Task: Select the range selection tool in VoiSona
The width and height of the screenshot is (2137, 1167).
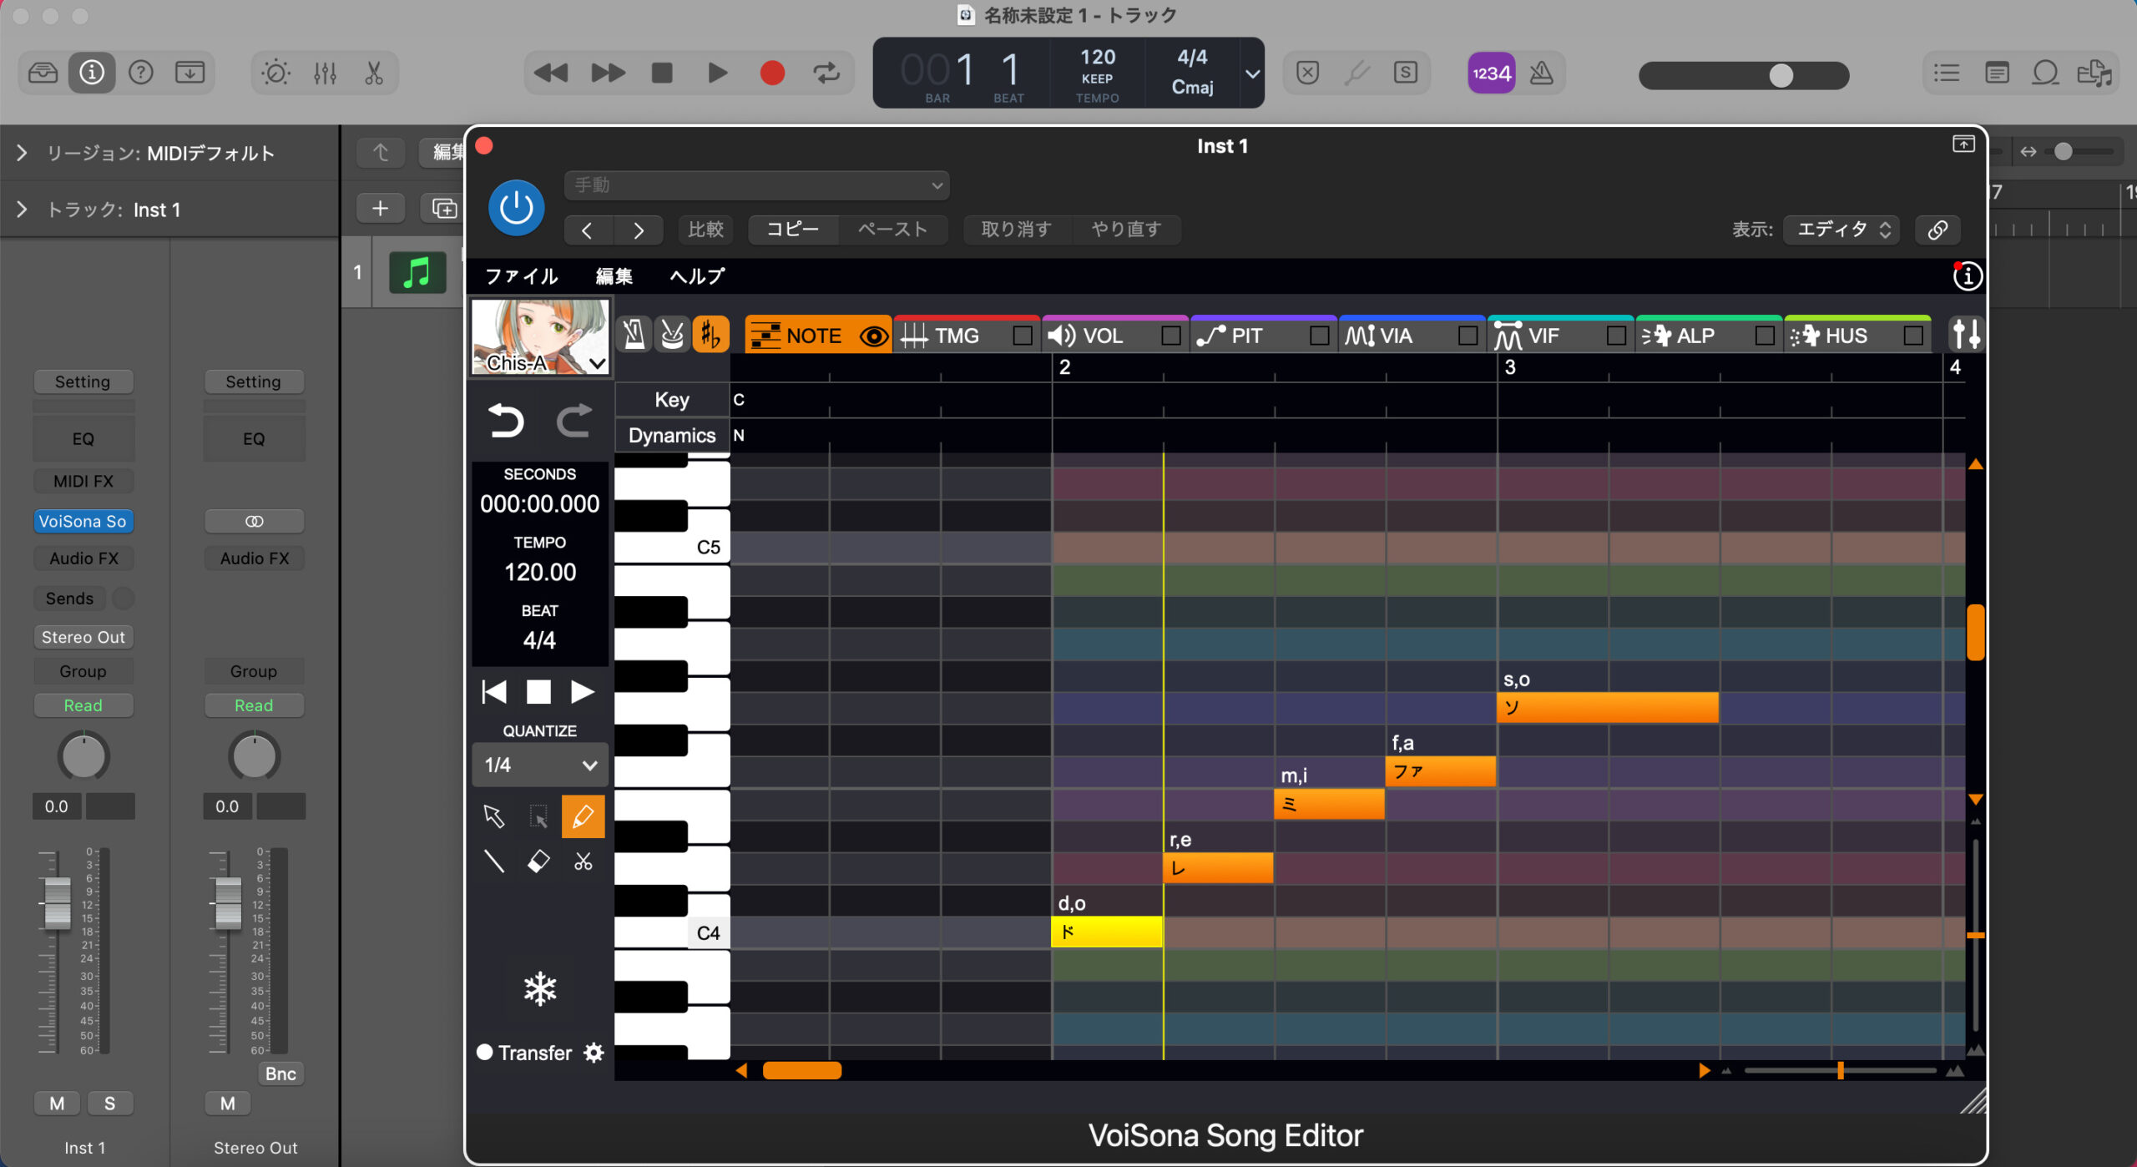Action: point(538,816)
